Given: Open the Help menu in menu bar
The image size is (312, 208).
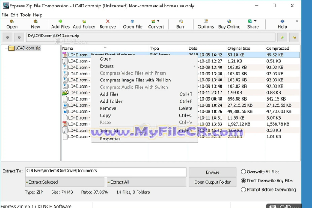Looking at the screenshot, I should coord(38,15).
